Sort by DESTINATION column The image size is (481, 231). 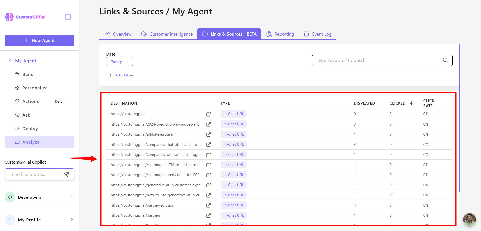point(124,103)
